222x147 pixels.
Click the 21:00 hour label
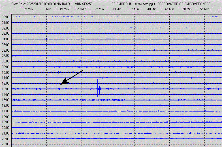(6, 133)
